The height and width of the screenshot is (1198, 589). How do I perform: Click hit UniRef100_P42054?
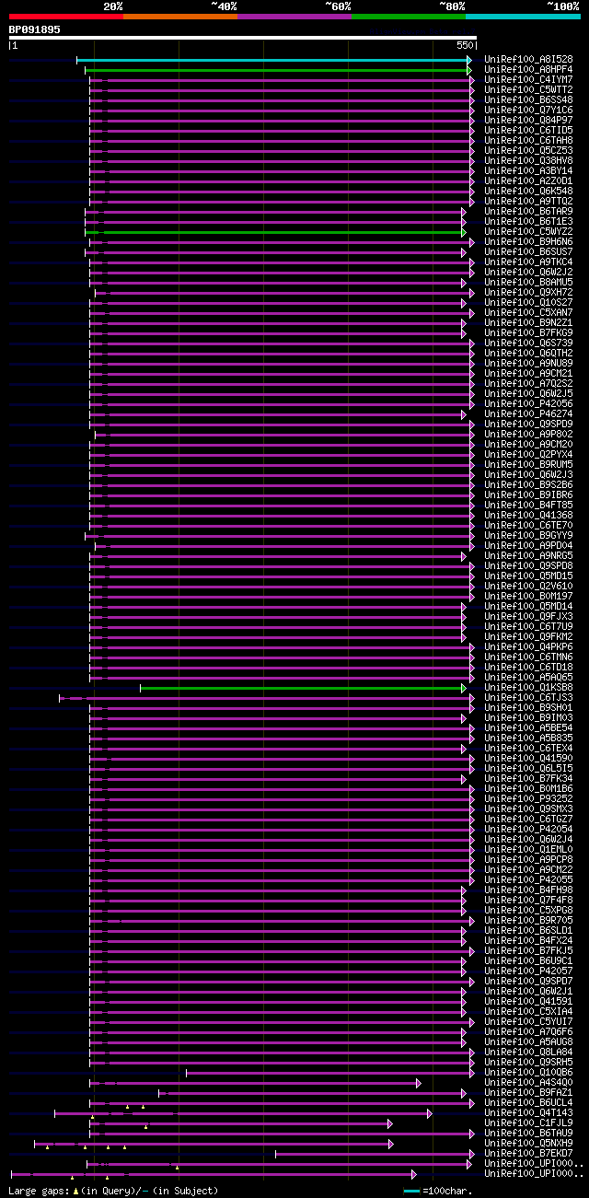[528, 830]
